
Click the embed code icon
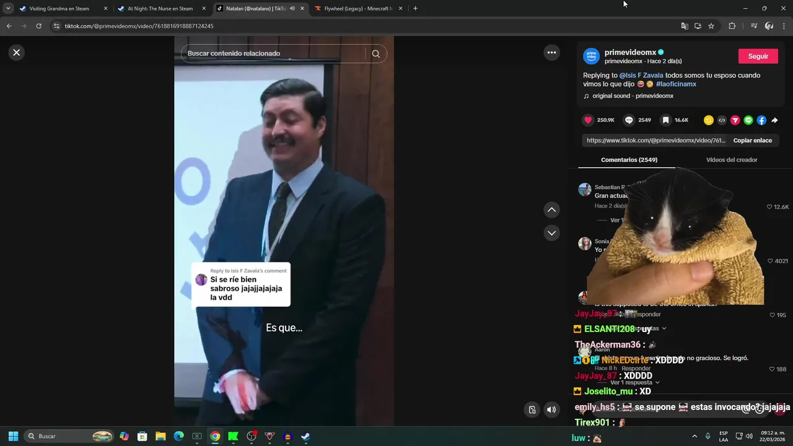(x=722, y=120)
